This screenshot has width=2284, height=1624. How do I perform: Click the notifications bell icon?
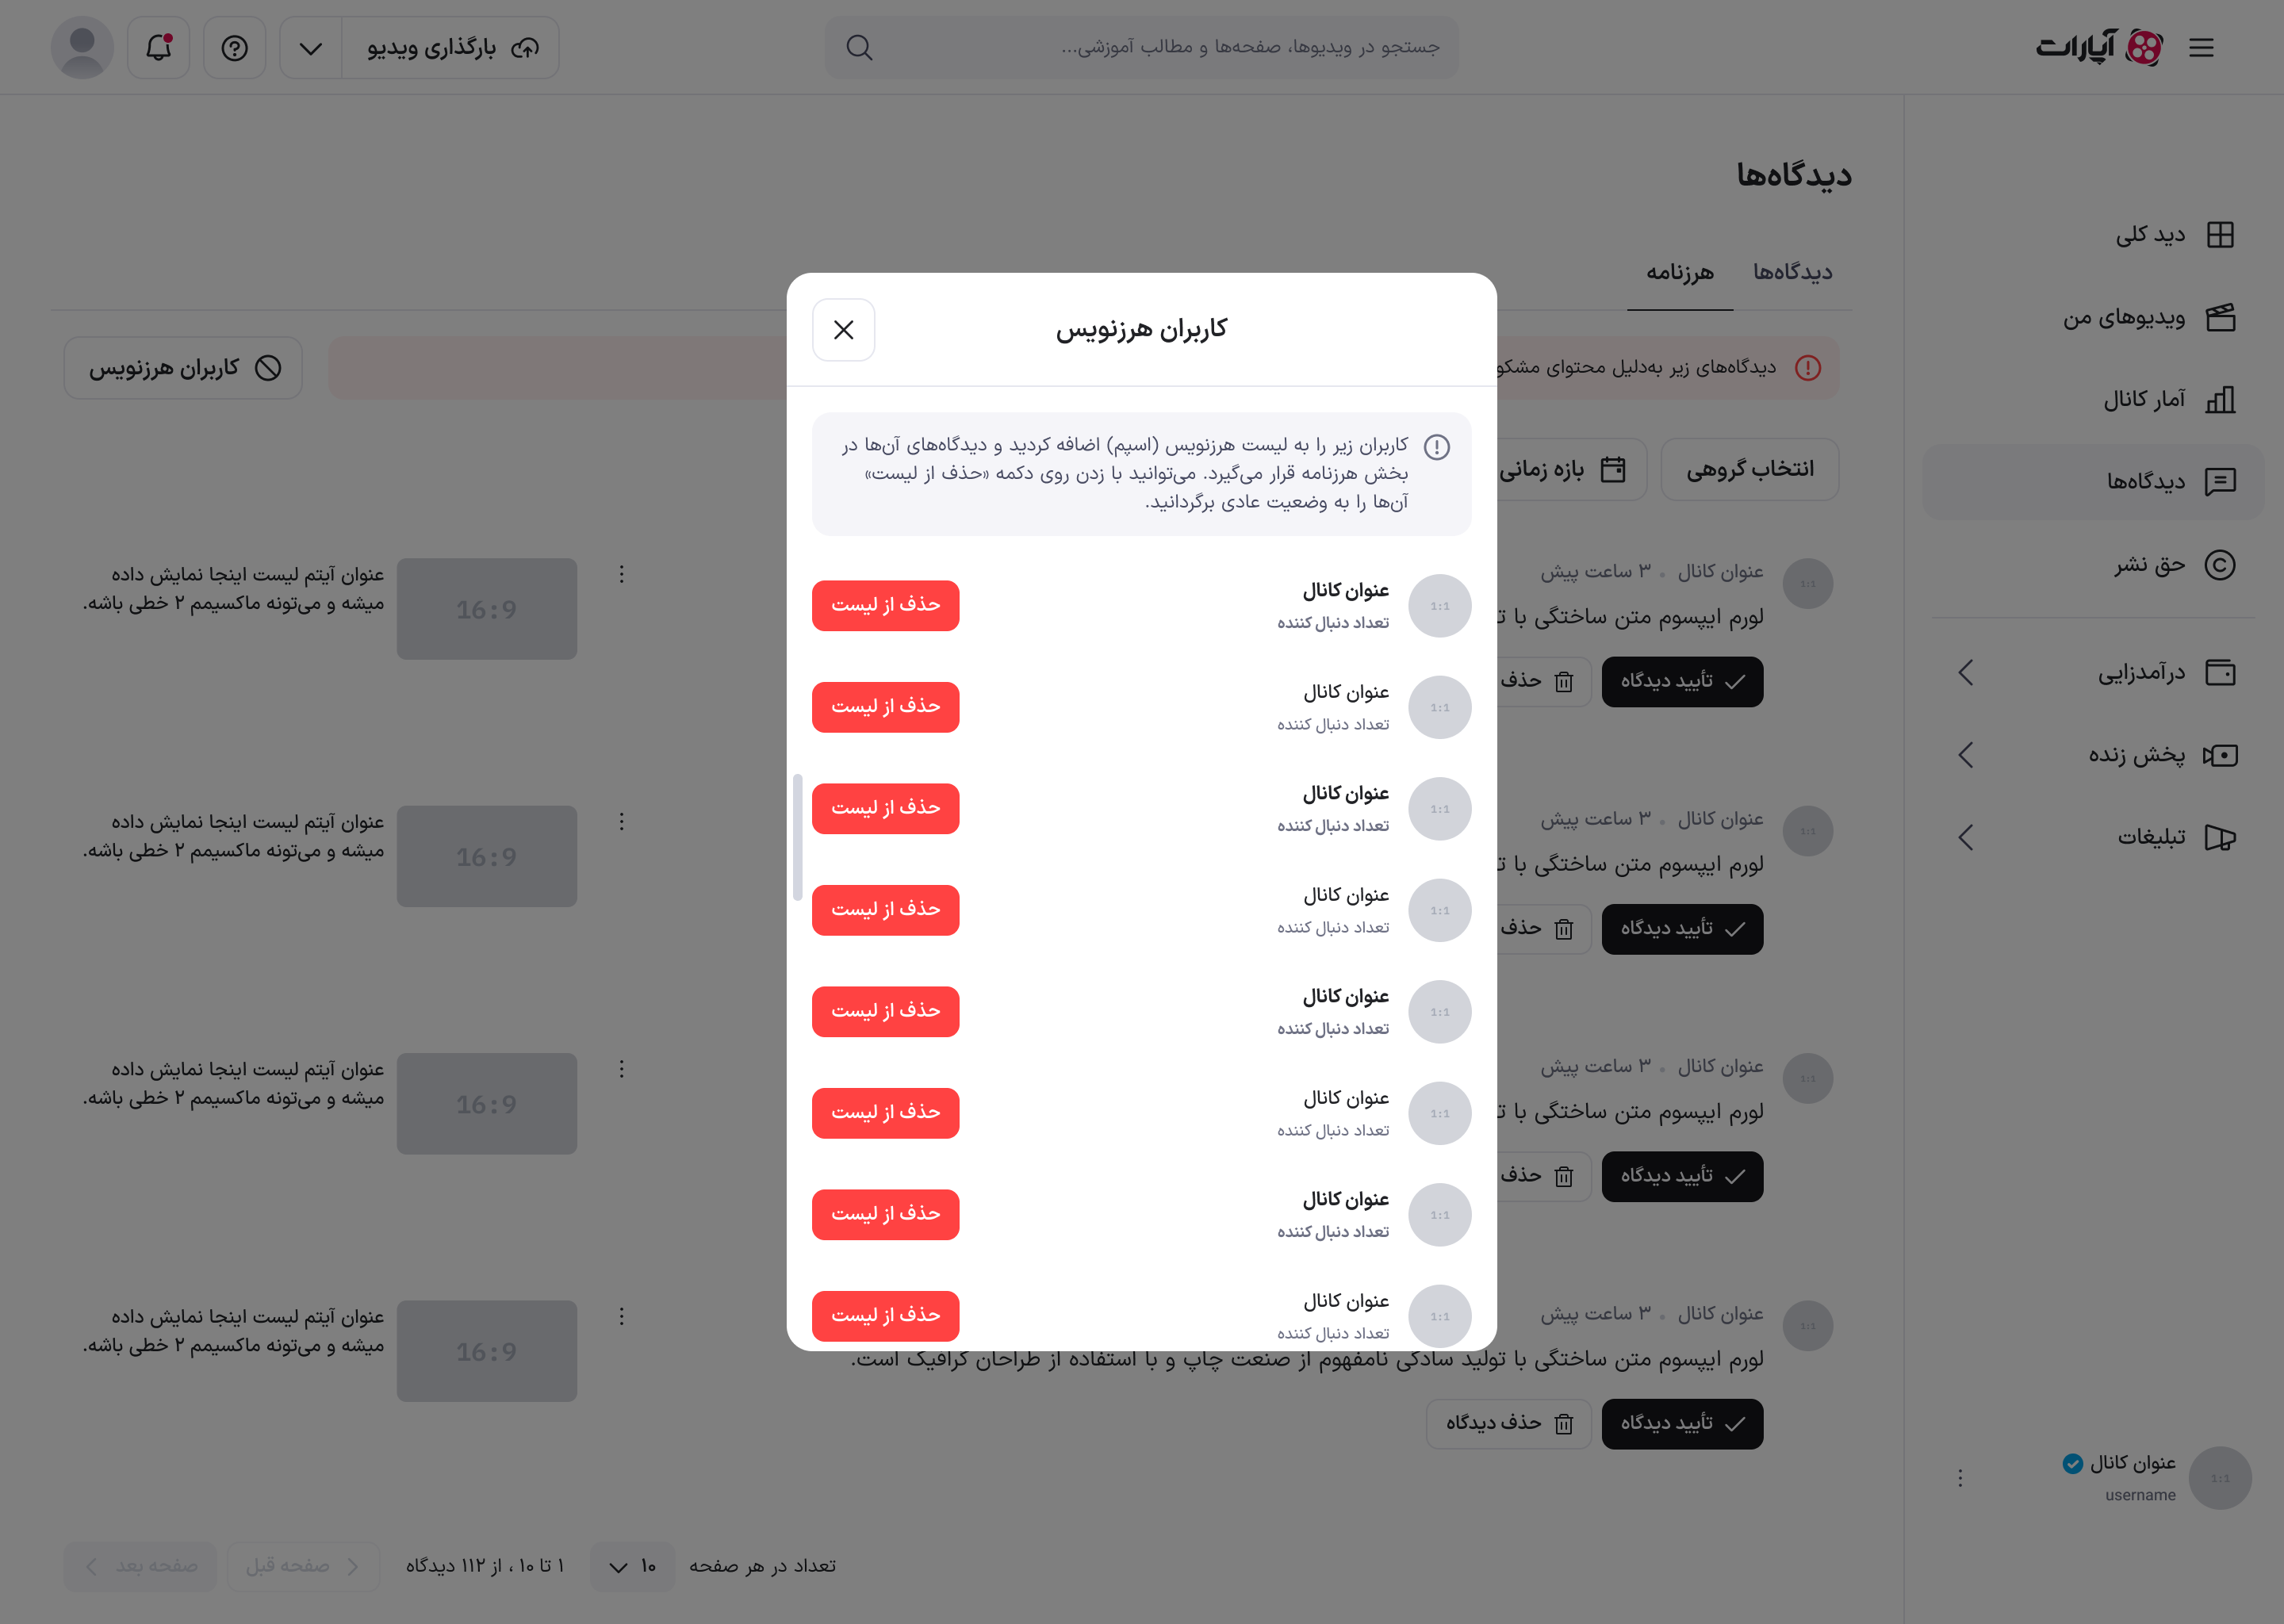tap(158, 47)
